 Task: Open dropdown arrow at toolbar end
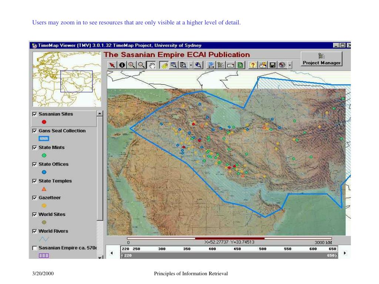tap(289, 65)
